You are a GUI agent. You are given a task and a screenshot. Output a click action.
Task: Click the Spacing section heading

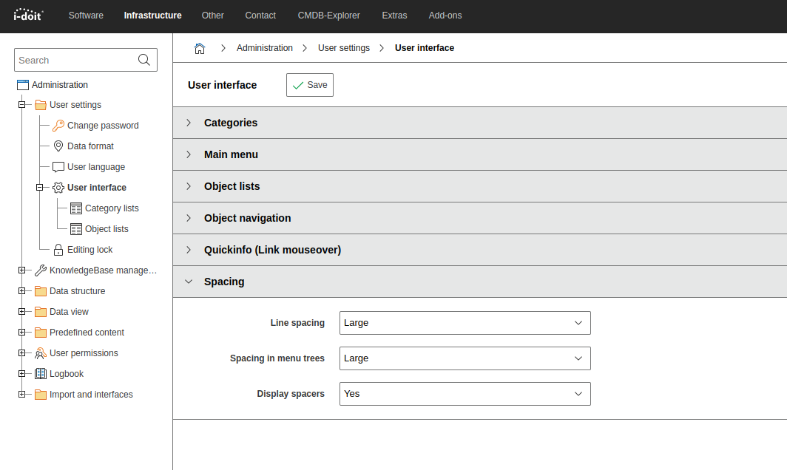coord(224,282)
